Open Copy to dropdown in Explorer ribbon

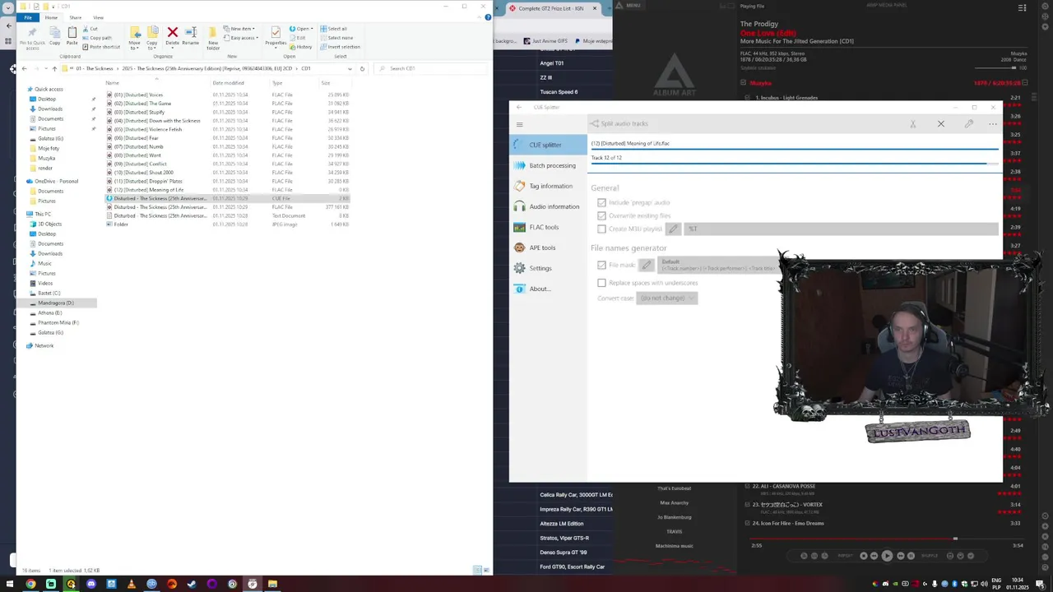152,38
